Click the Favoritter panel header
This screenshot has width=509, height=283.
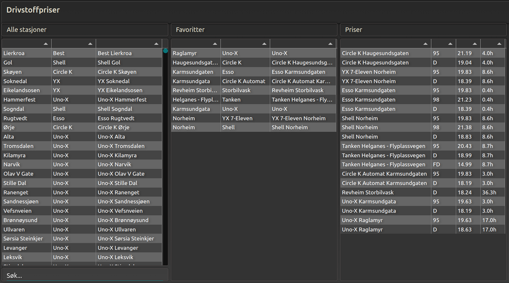point(253,30)
